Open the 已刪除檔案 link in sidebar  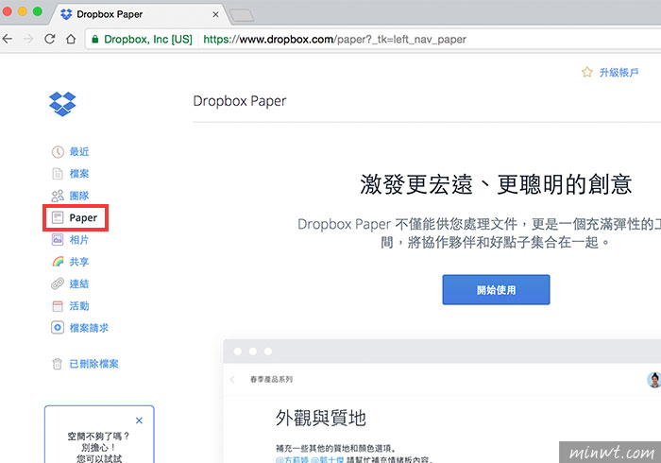tap(94, 364)
